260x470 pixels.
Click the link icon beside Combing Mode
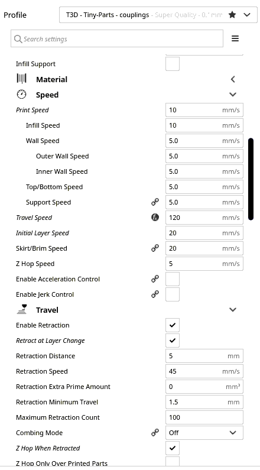point(155,433)
